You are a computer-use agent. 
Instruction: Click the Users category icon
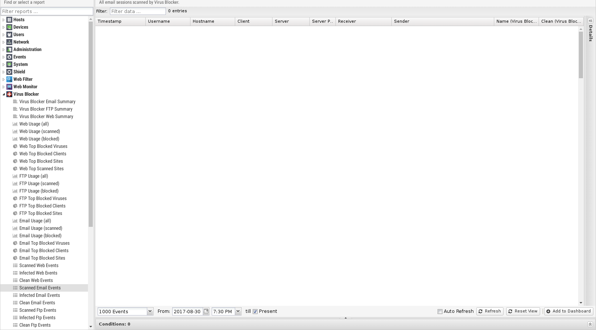point(9,35)
